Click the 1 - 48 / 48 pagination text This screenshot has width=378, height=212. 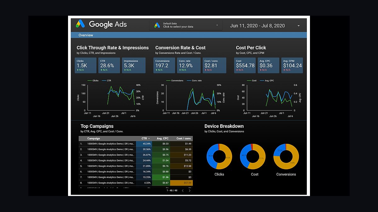tap(172, 190)
